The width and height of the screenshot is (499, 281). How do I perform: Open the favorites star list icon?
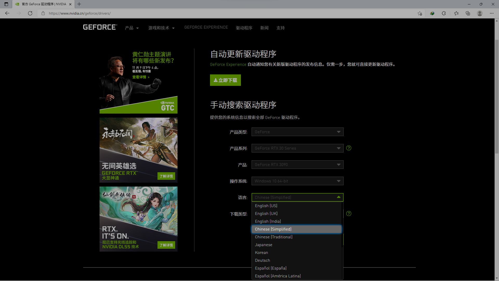pos(456,13)
